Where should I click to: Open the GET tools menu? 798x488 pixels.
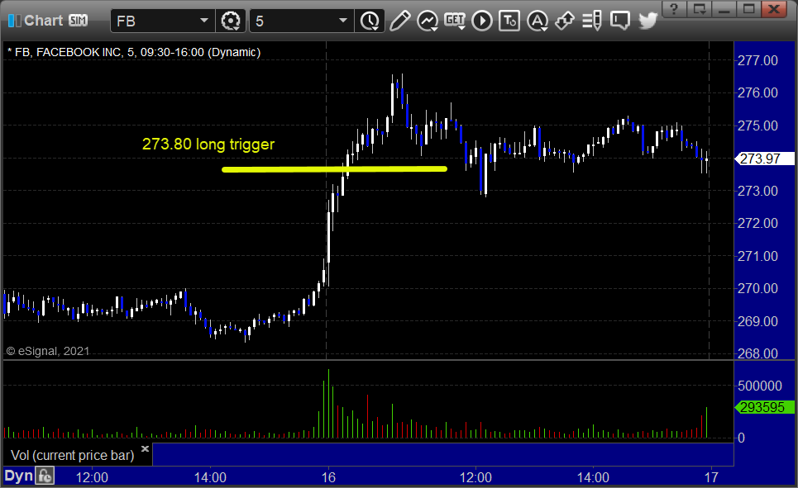click(x=455, y=21)
